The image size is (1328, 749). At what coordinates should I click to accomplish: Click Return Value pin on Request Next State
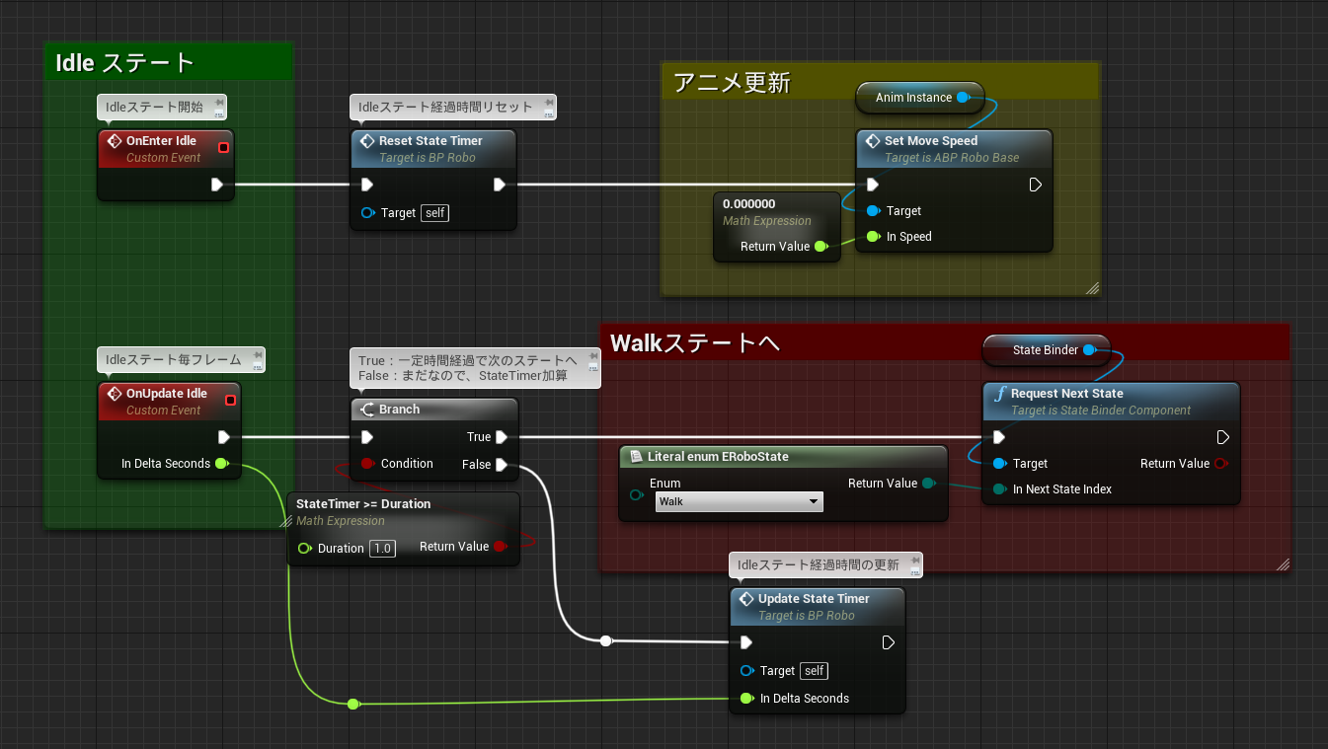(1220, 464)
